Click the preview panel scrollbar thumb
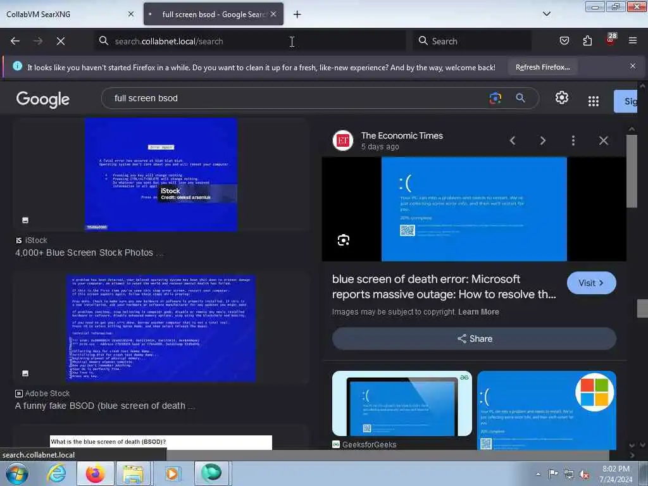Viewport: 648px width, 486px height. point(632,171)
